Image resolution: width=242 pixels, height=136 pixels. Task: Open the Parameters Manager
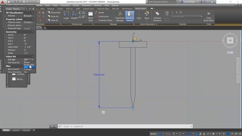[x=120, y=16]
